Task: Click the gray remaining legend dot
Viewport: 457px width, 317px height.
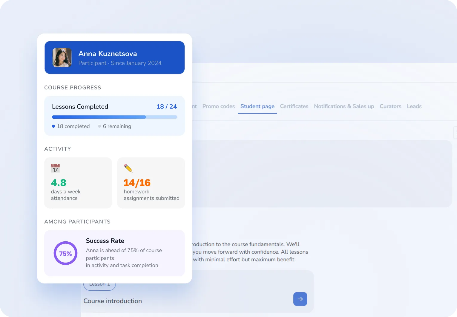Action: coord(99,126)
